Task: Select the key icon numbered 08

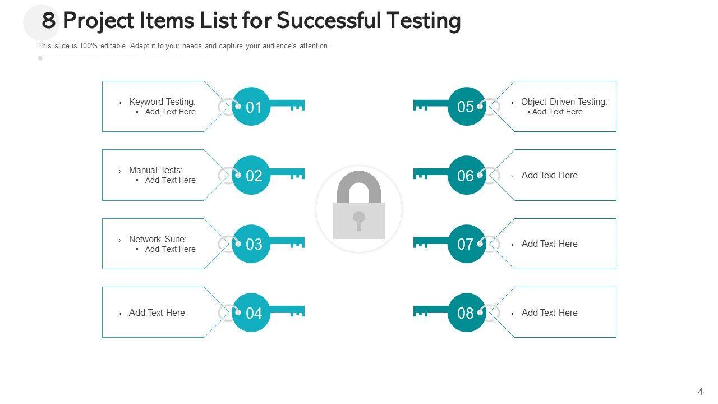Action: (466, 313)
